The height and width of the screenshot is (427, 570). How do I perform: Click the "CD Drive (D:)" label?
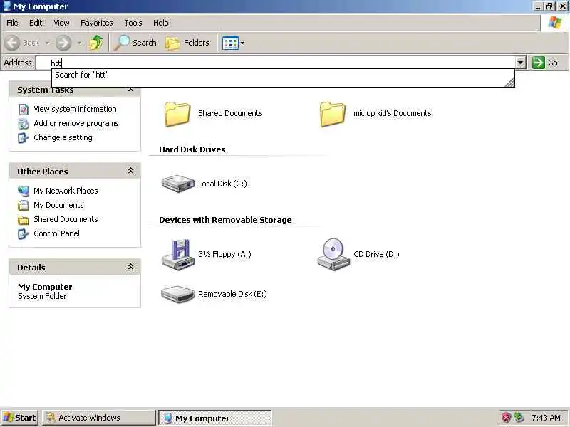[x=376, y=254]
